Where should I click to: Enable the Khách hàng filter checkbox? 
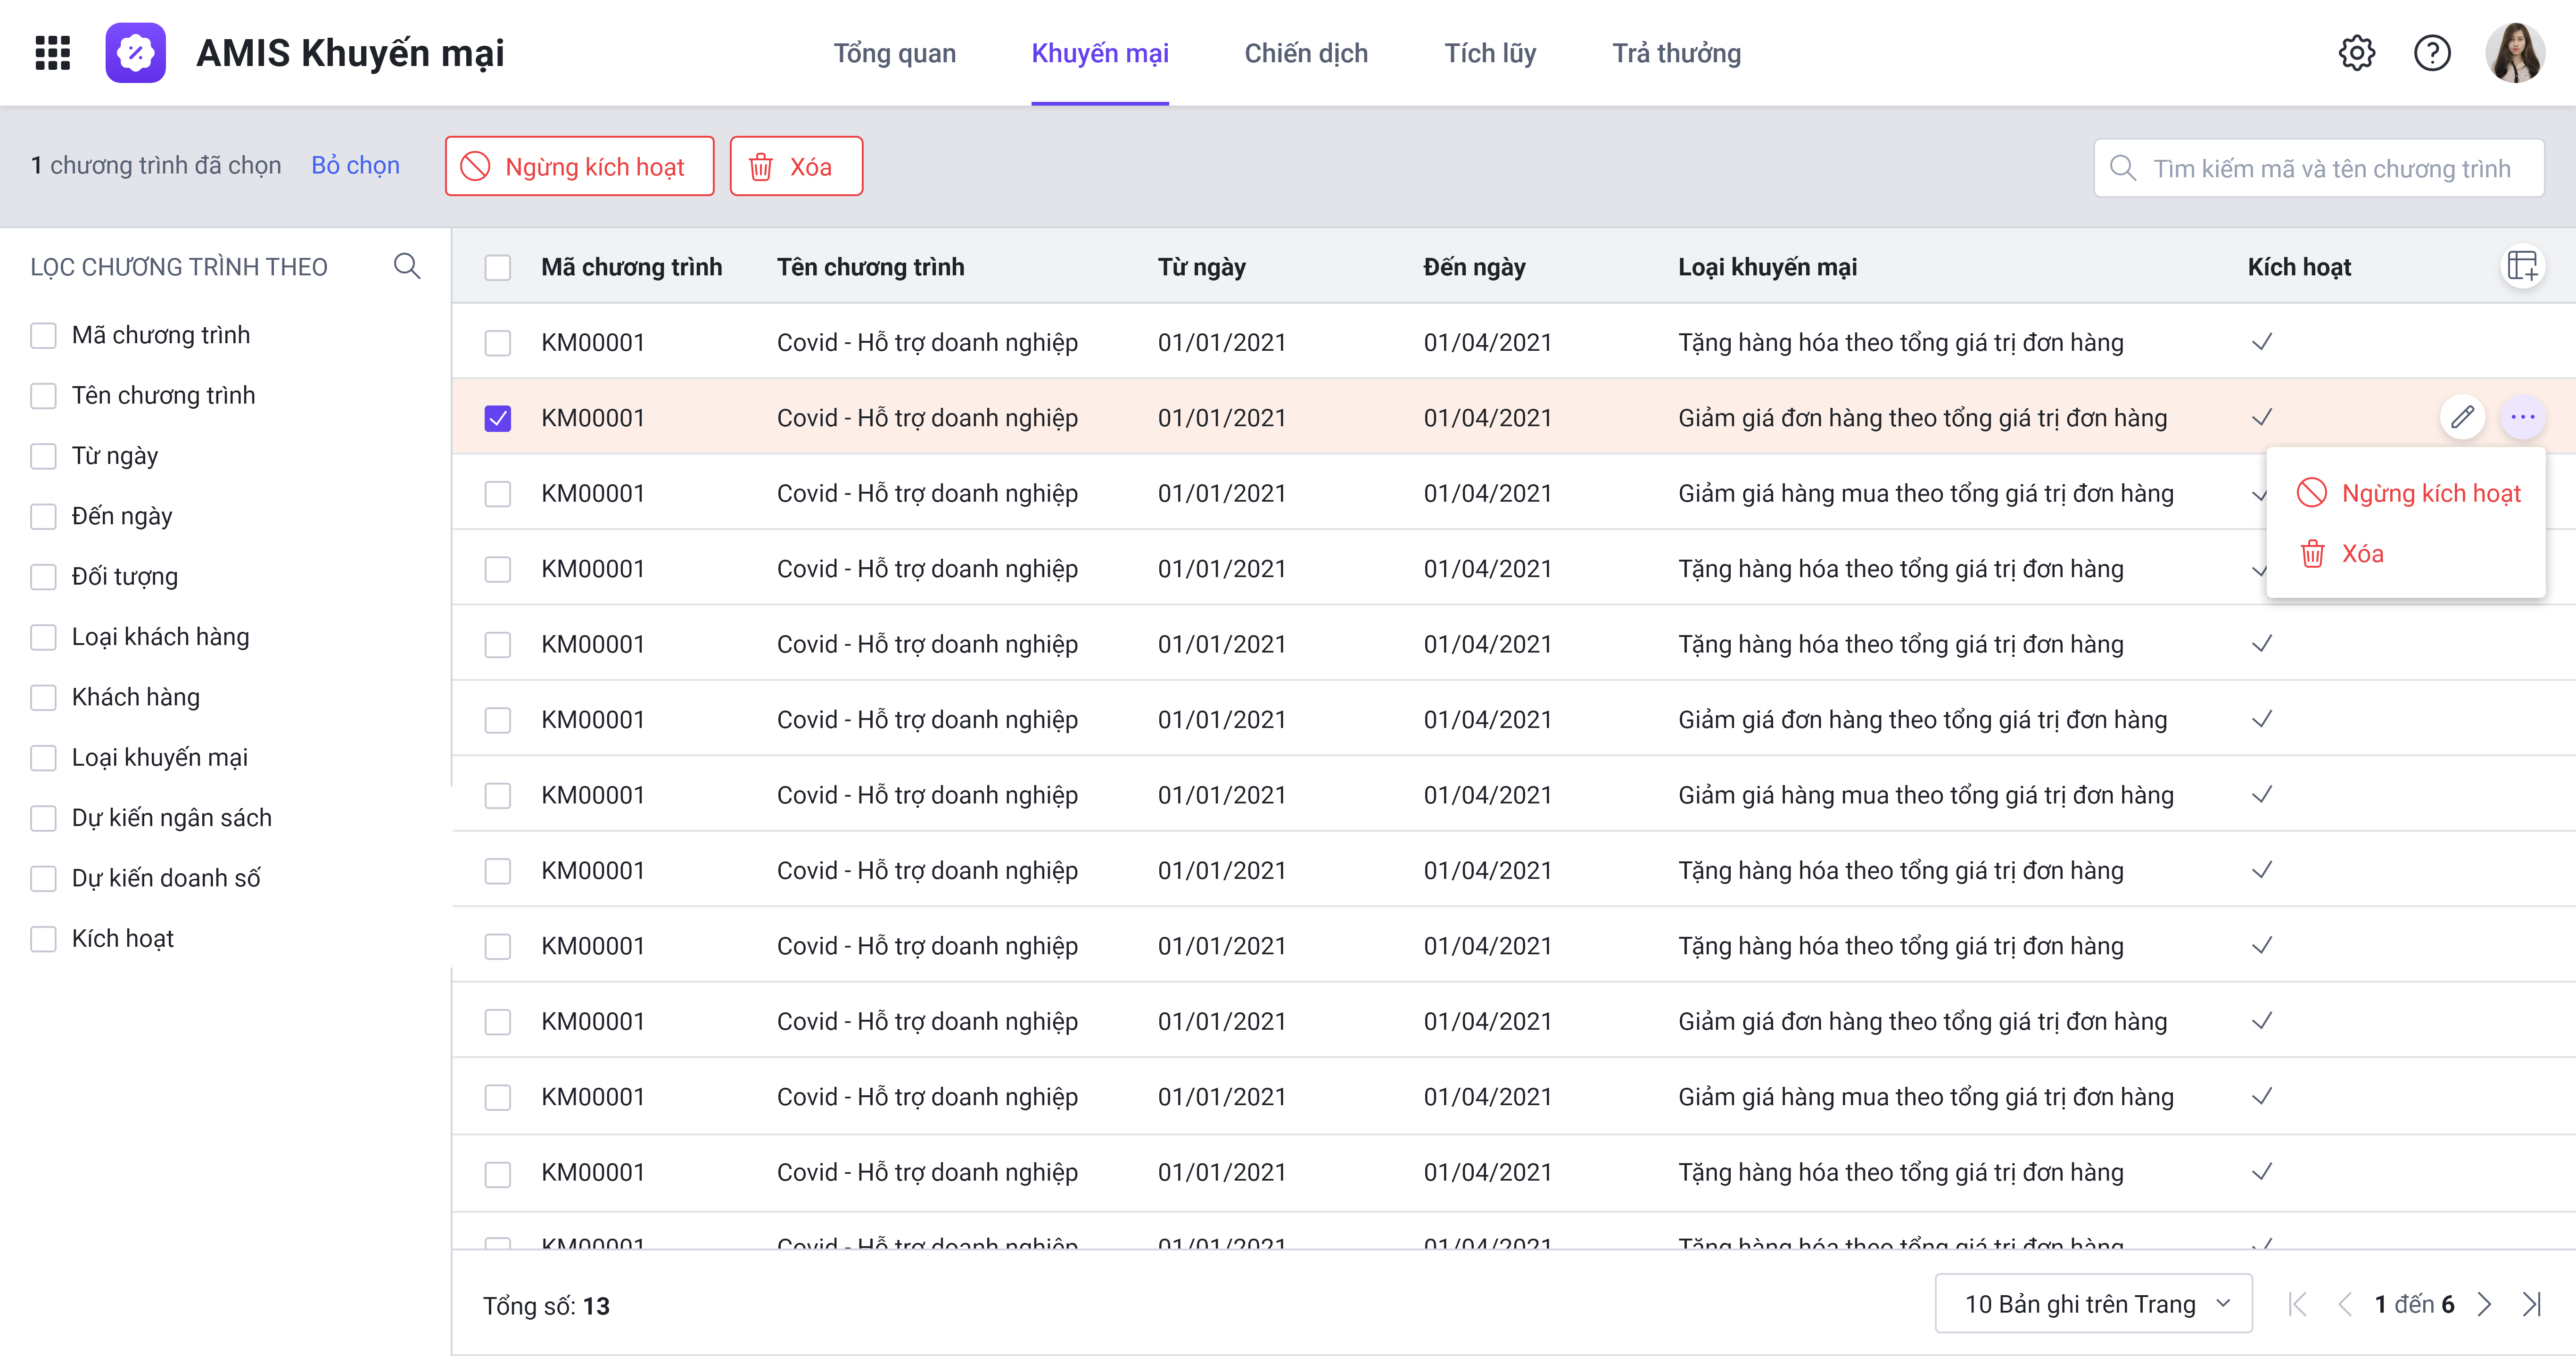(43, 697)
